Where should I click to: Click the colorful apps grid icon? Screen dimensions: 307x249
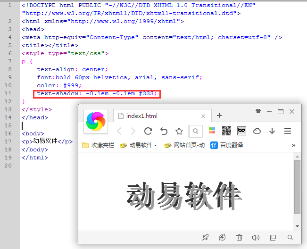pos(212,131)
